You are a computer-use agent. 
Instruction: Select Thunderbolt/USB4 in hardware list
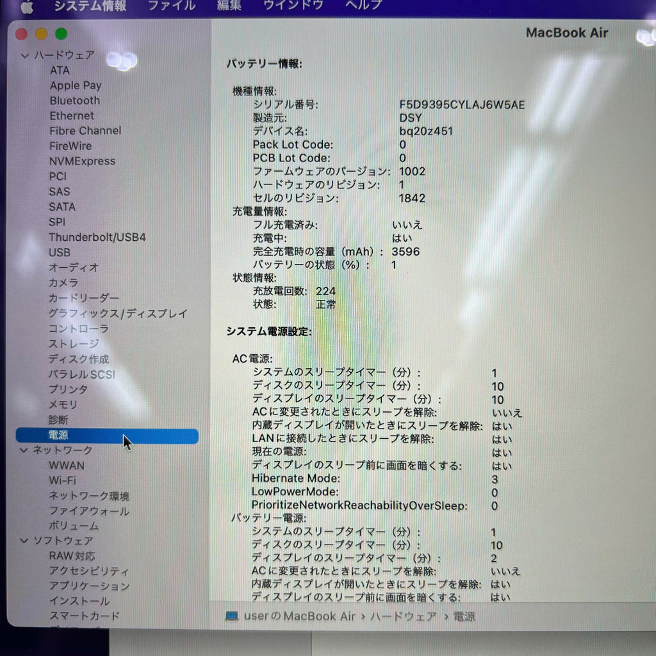coord(97,237)
